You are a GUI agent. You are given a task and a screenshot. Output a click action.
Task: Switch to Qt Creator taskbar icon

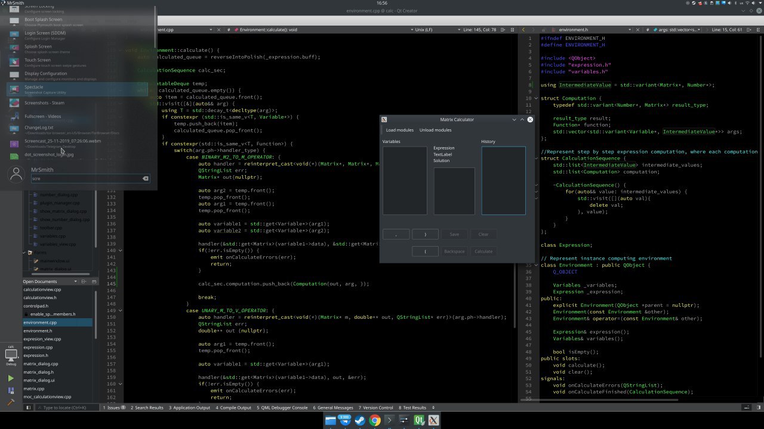pos(419,421)
